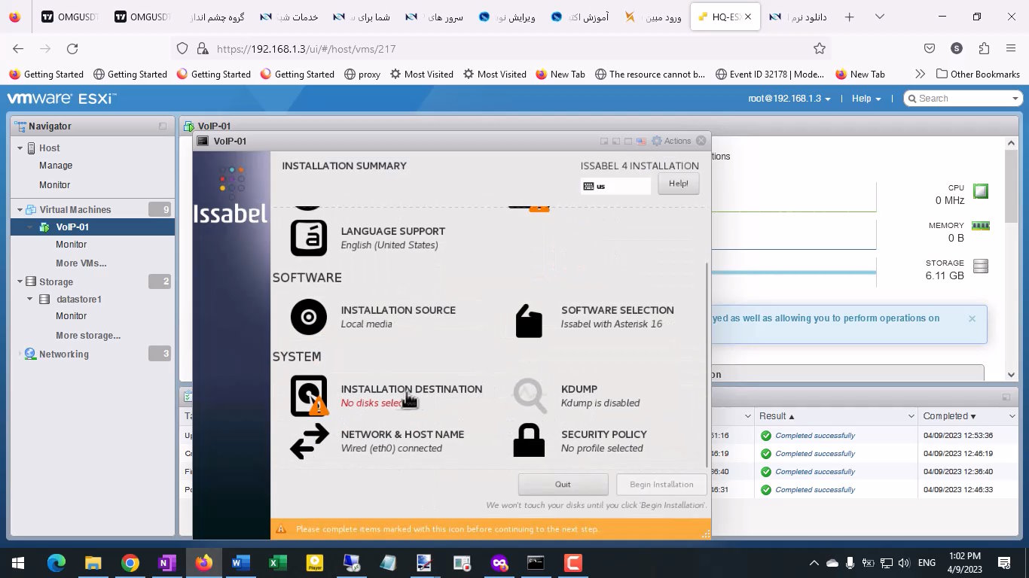Collapse Host tree in Navigator
Viewport: 1029px width, 578px height.
click(x=20, y=148)
